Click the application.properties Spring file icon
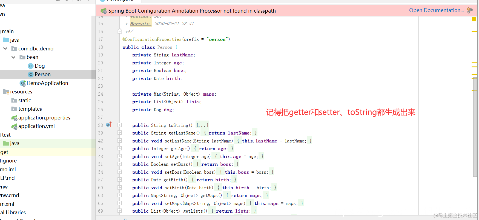The width and height of the screenshot is (479, 220). pos(15,118)
